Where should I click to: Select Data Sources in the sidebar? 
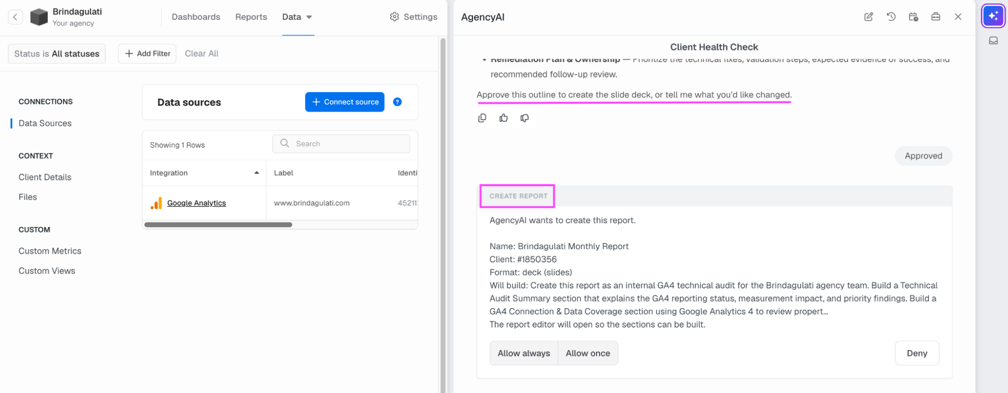coord(45,123)
